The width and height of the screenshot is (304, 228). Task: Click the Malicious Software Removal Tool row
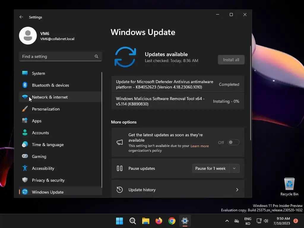[178, 101]
